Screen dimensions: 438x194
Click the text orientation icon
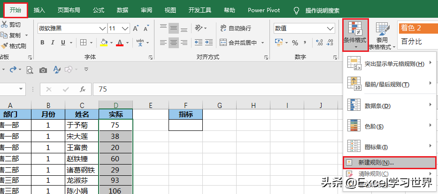[x=198, y=28]
